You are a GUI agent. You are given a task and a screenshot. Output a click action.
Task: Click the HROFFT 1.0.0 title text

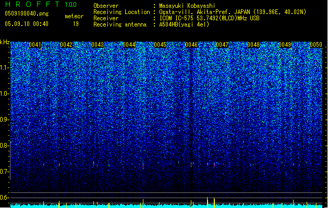41,4
